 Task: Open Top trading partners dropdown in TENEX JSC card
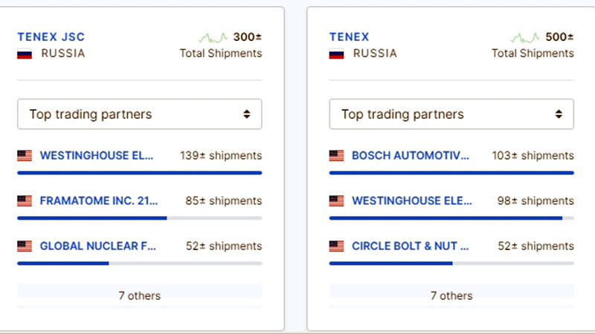tap(140, 114)
